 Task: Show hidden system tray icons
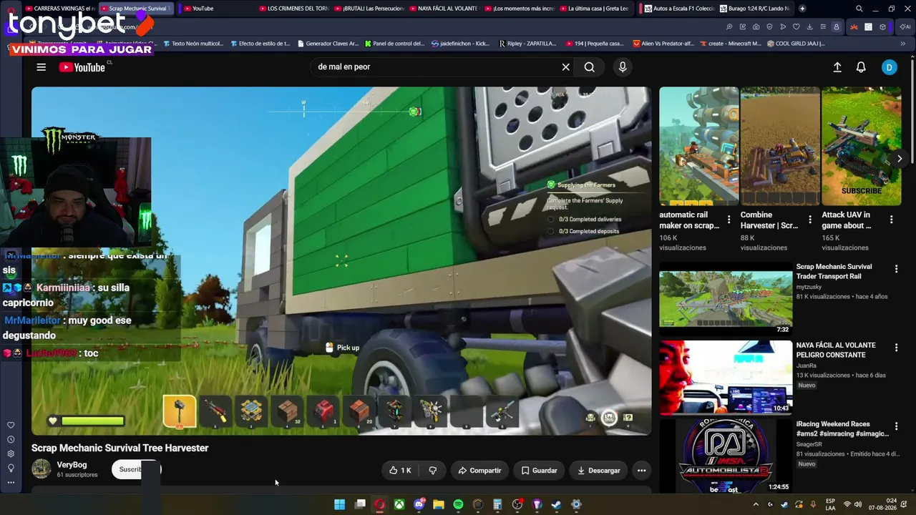(x=756, y=504)
